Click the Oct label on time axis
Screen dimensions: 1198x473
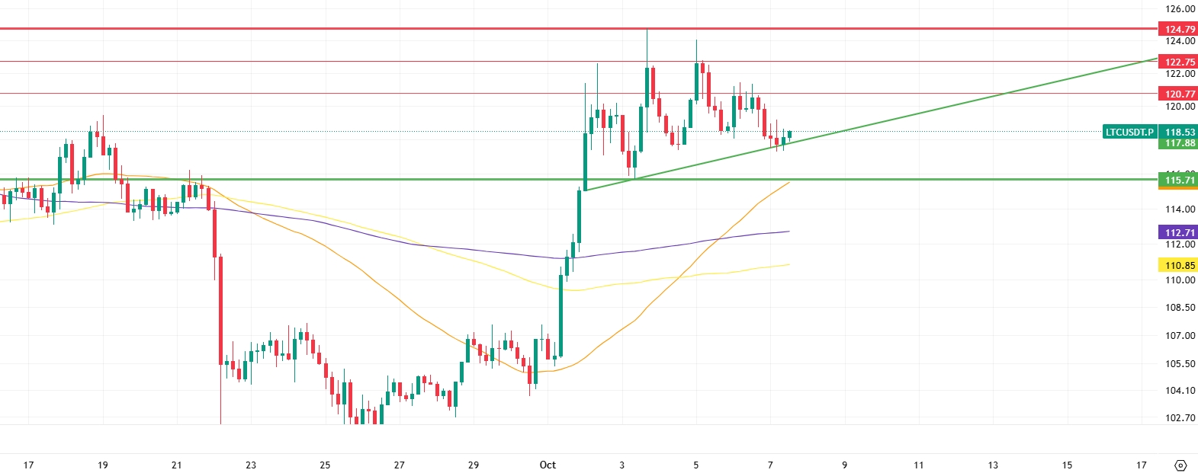pos(548,465)
